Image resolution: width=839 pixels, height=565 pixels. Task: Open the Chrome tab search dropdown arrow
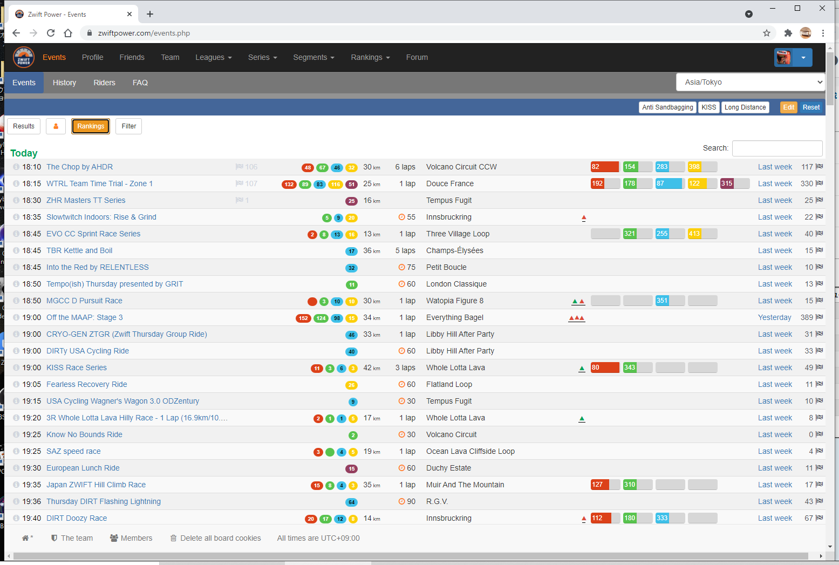coord(749,14)
